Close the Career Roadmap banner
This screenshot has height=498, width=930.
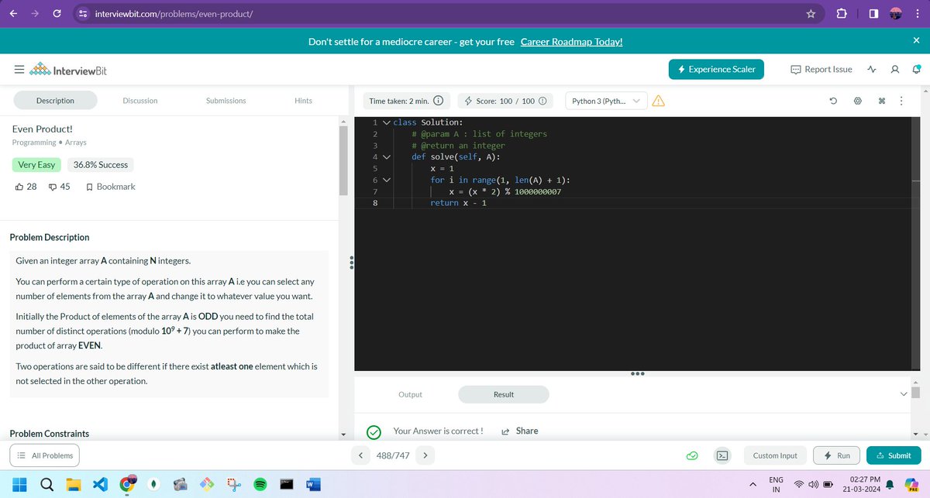click(916, 40)
